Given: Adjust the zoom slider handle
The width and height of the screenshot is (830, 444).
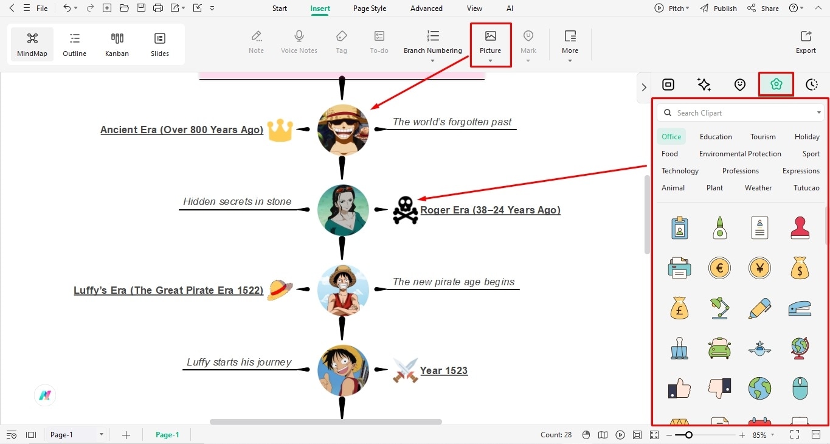Looking at the screenshot, I should tap(688, 435).
